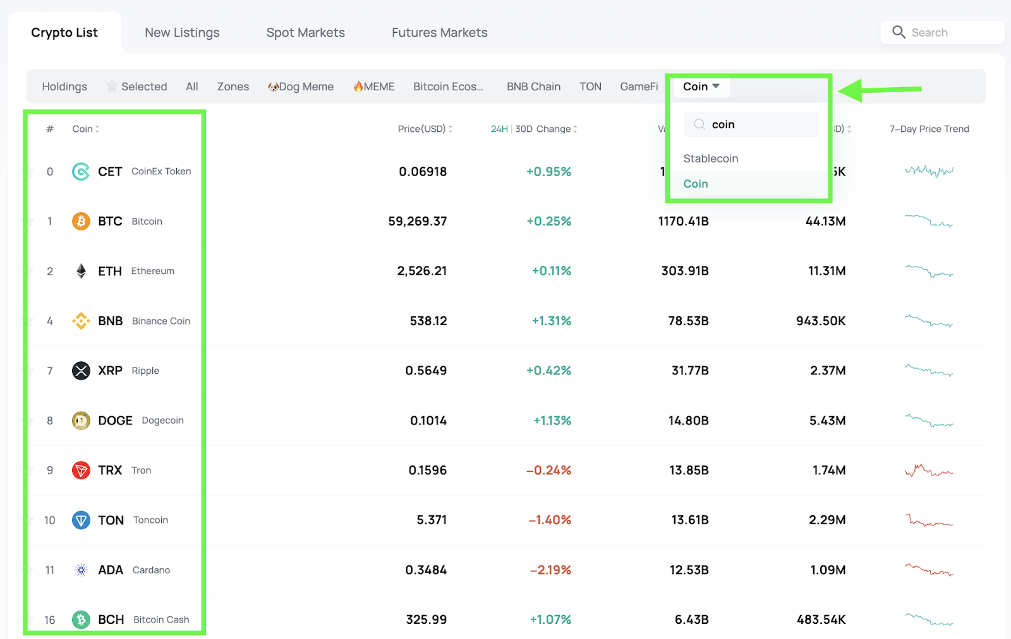1011x639 pixels.
Task: Select the GameFi category
Action: coord(639,87)
